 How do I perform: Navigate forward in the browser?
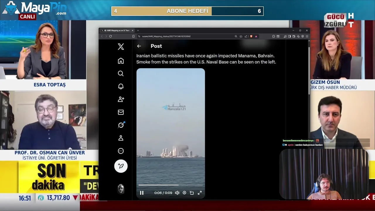[x=106, y=36]
